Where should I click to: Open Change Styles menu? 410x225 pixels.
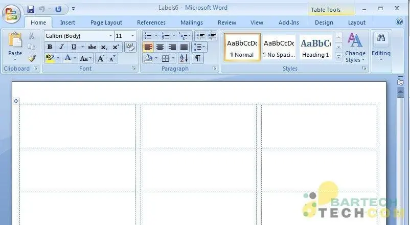[x=355, y=48]
